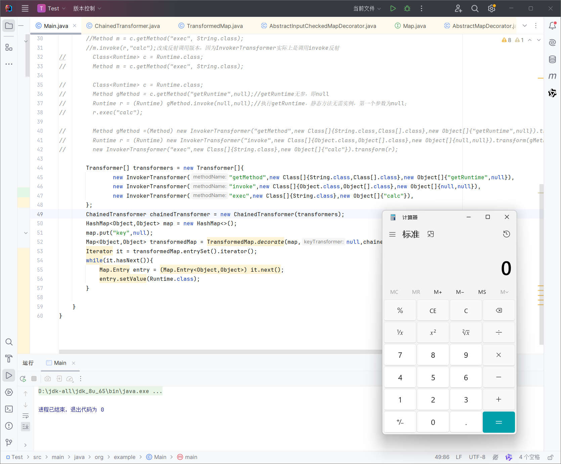Open the Problems tool window

9,426
